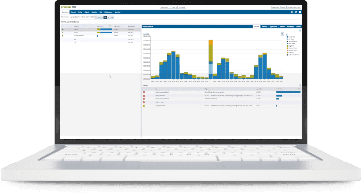Open the Tier dropdown next to Applications
361x194 pixels.
tap(174, 7)
